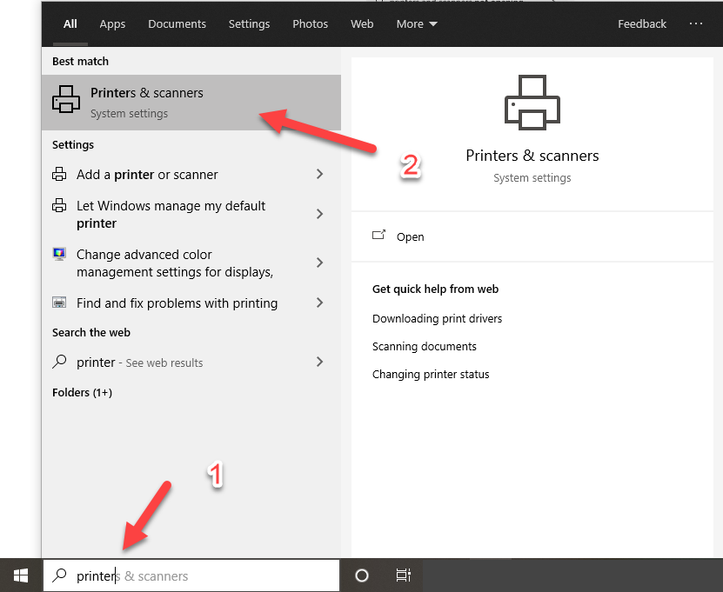Click the printing troubleshooter icon
The image size is (723, 592).
click(x=59, y=303)
